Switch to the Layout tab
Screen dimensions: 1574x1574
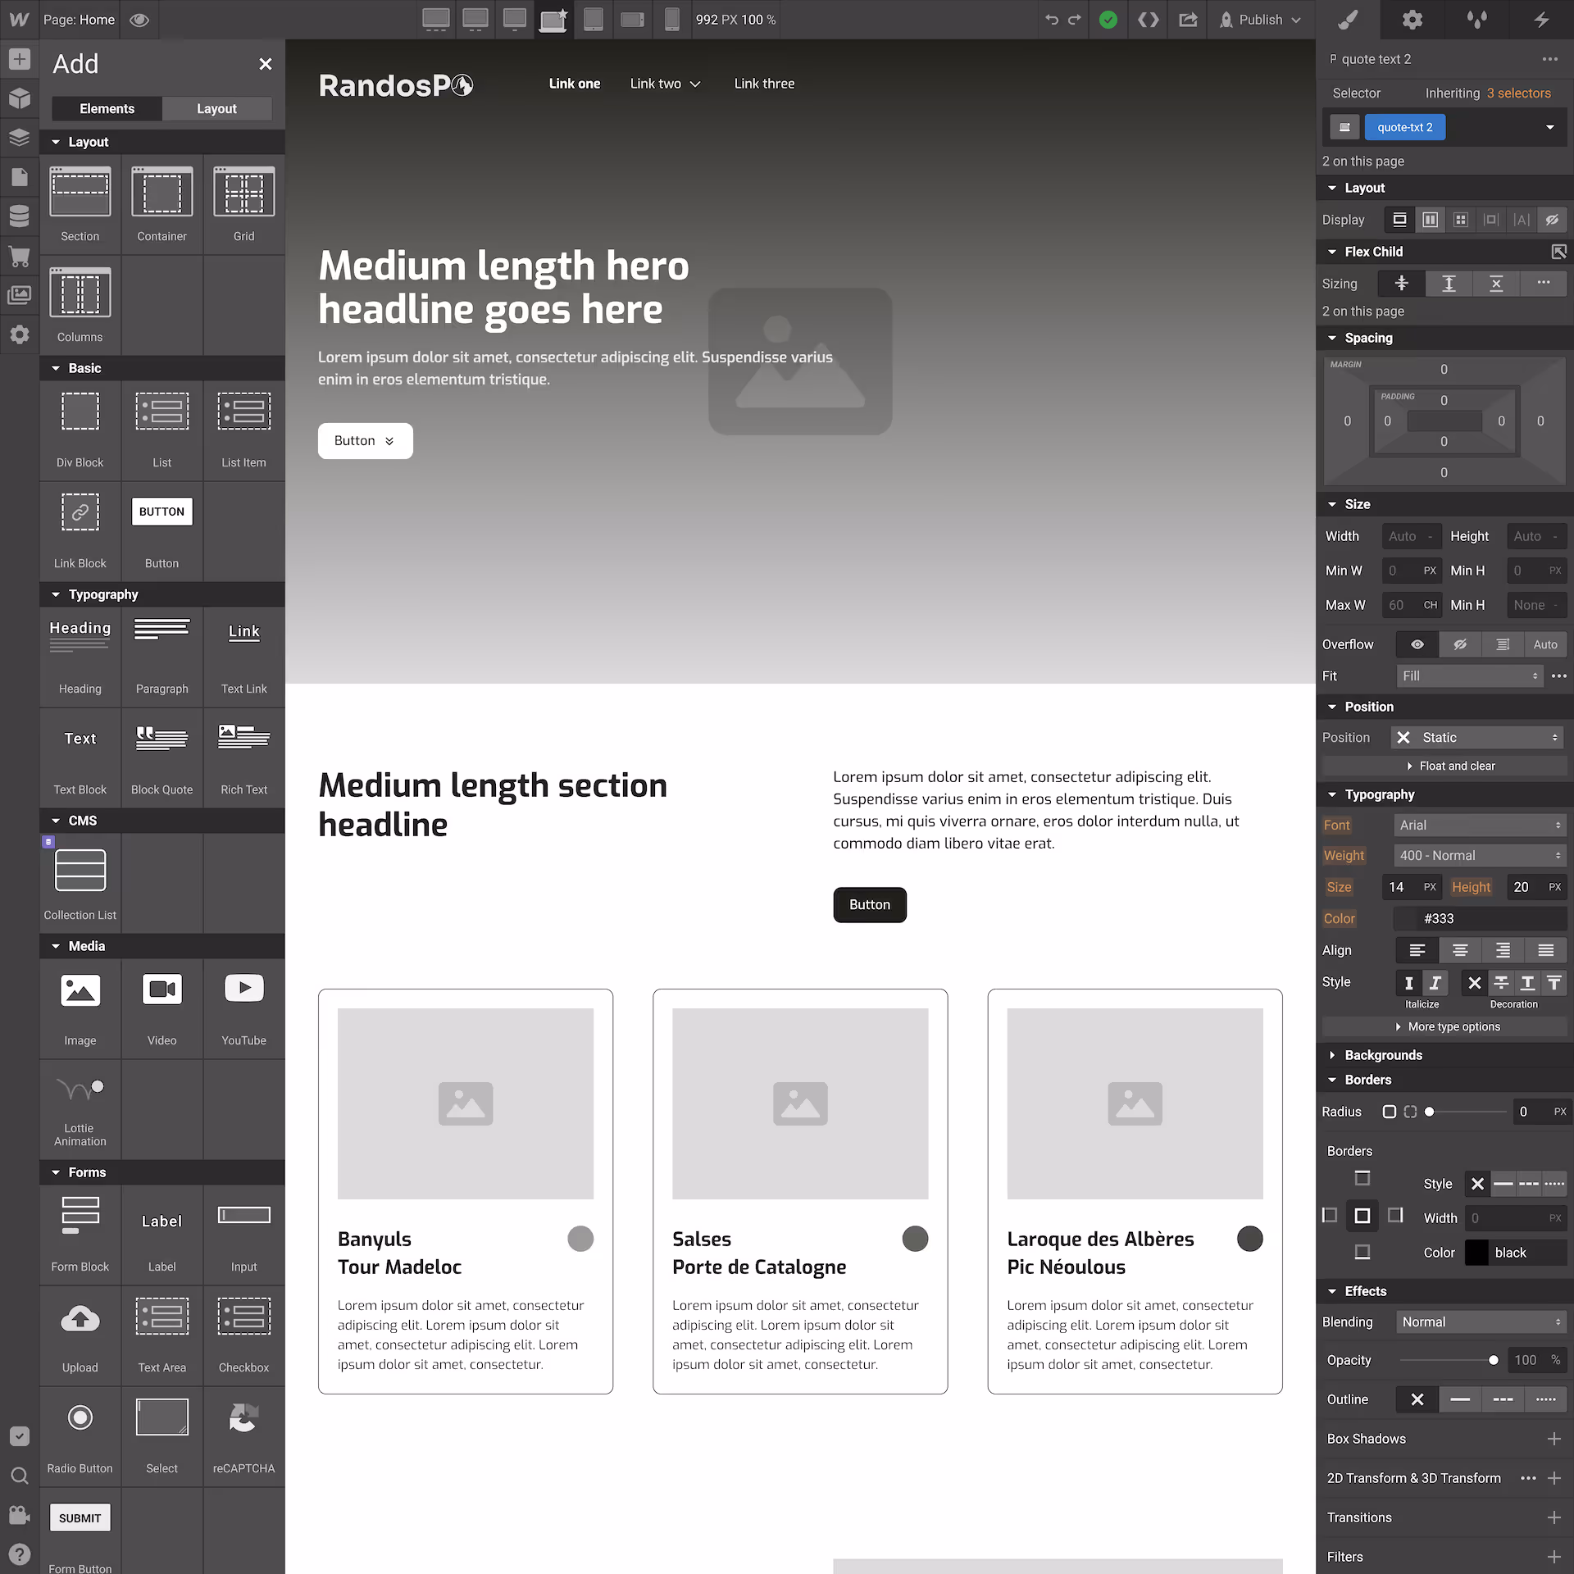216,108
